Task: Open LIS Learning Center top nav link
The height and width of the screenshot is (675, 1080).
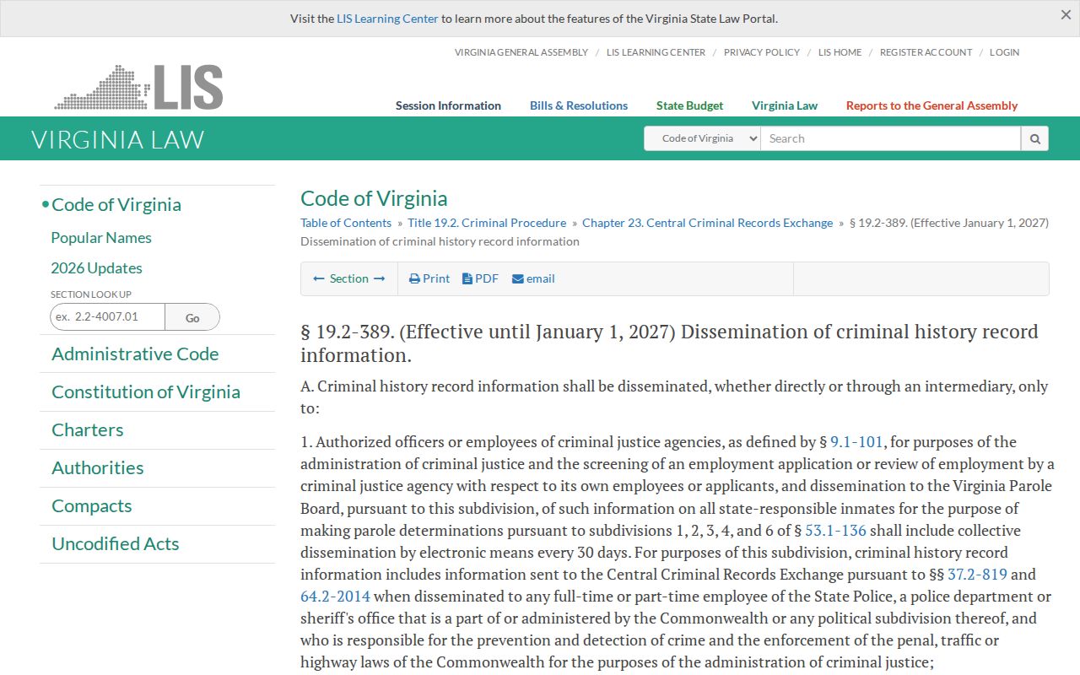Action: pyautogui.click(x=656, y=52)
